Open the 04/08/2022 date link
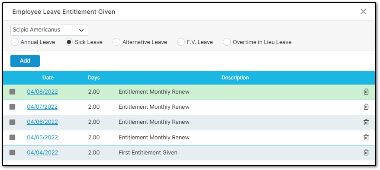380x170 pixels. (42, 92)
